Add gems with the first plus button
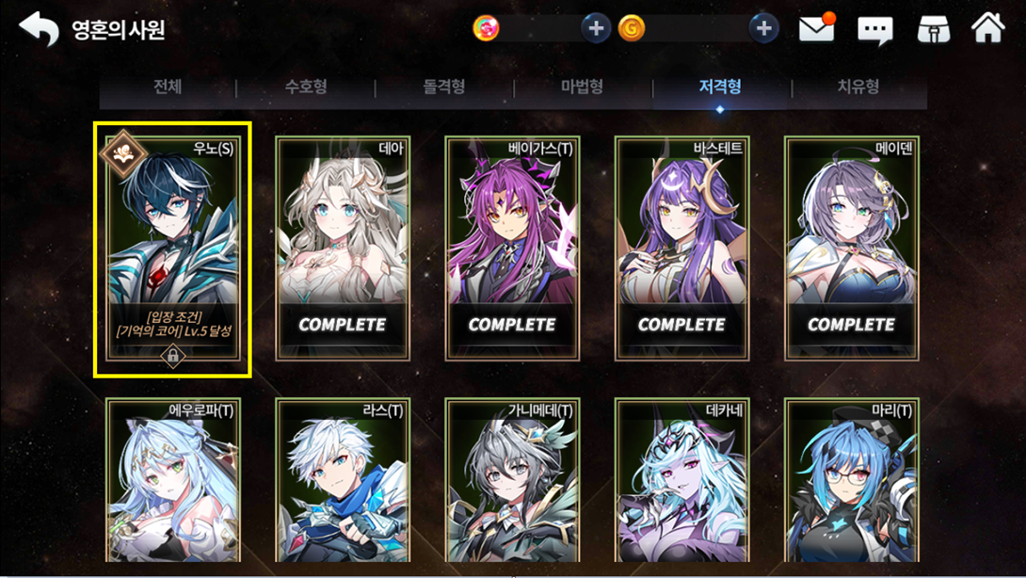This screenshot has height=578, width=1026. (596, 28)
